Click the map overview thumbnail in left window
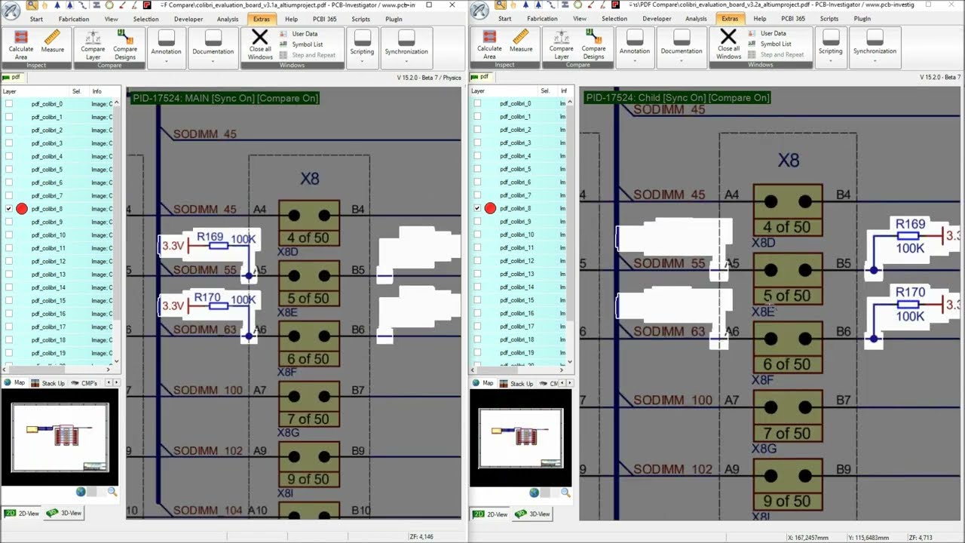Viewport: 965px width, 543px height. click(x=60, y=437)
